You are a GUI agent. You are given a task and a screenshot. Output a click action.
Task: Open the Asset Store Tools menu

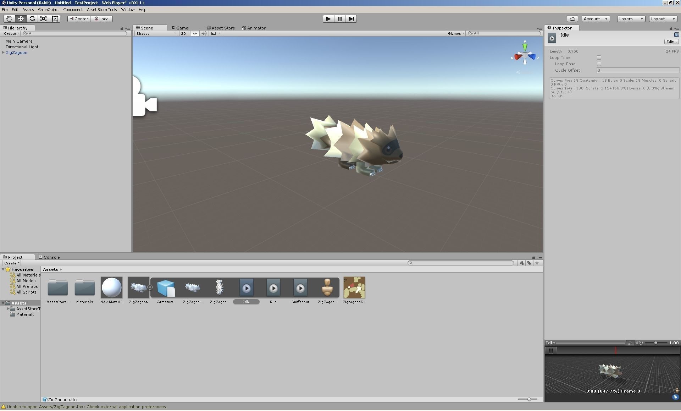pyautogui.click(x=102, y=10)
